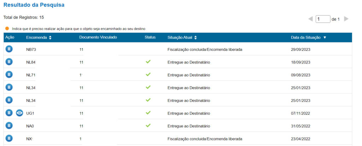Open action menu for parcel UG1
362x146 pixels.
pyautogui.click(x=9, y=113)
